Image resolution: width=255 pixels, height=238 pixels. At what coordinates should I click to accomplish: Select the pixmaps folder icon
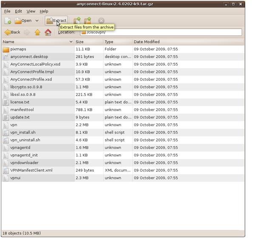(6, 49)
